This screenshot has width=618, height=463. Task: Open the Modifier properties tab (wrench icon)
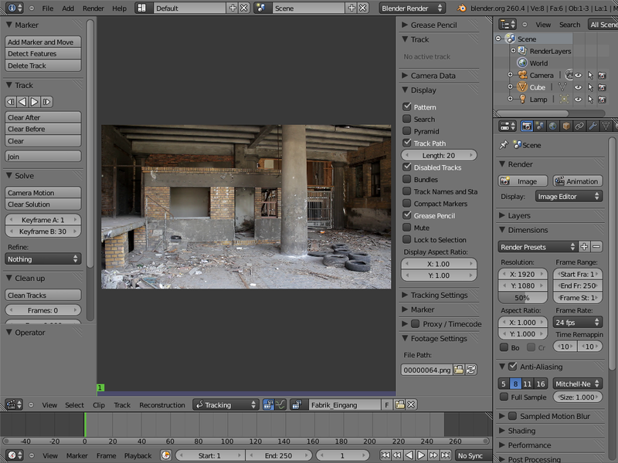coord(593,126)
